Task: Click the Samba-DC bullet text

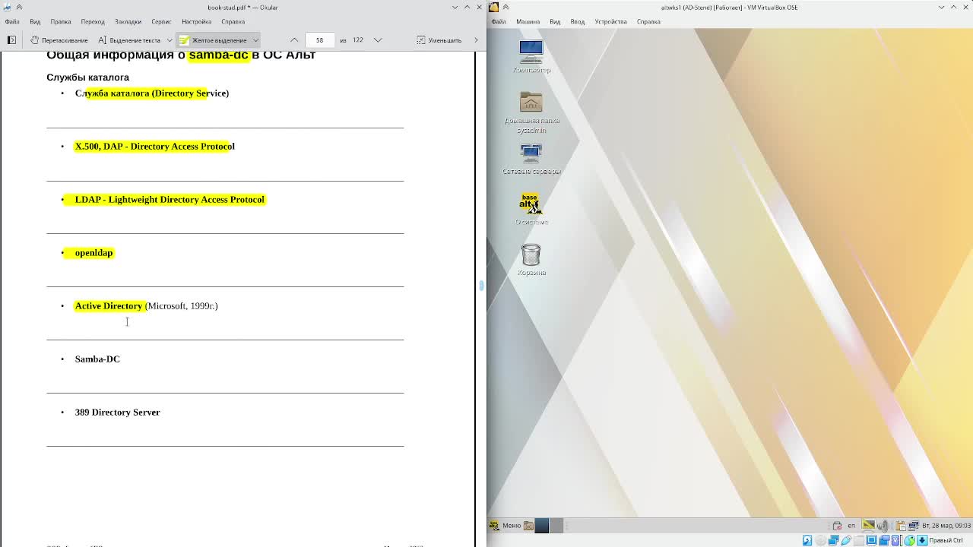Action: point(97,359)
